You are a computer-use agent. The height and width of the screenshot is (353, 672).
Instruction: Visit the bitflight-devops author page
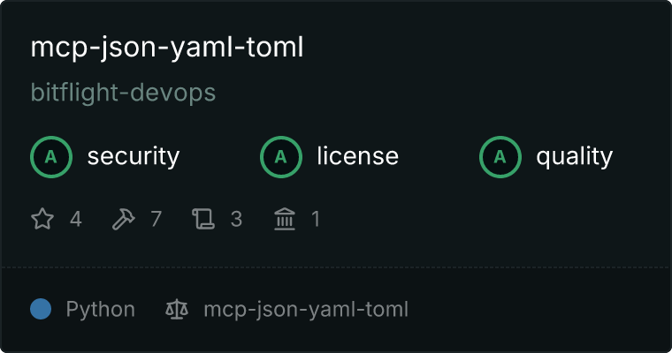123,93
